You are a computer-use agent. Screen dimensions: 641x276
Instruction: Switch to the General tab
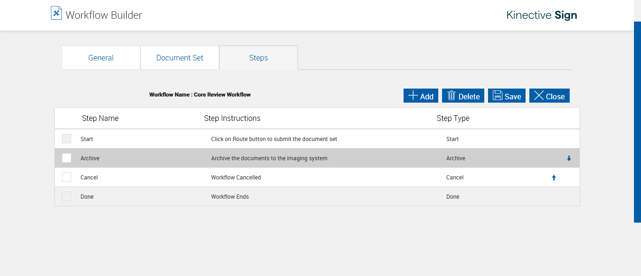tap(101, 58)
